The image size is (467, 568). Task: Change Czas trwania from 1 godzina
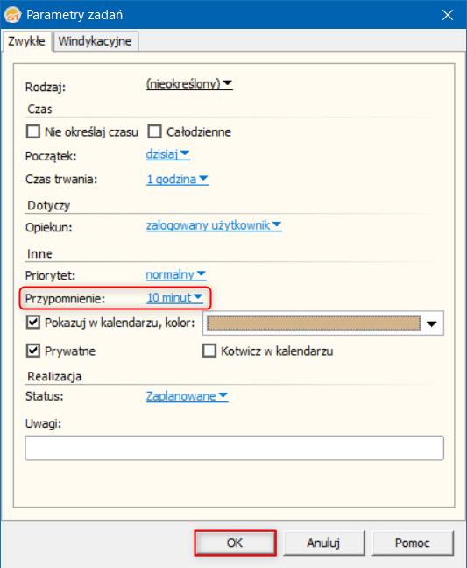(x=177, y=179)
